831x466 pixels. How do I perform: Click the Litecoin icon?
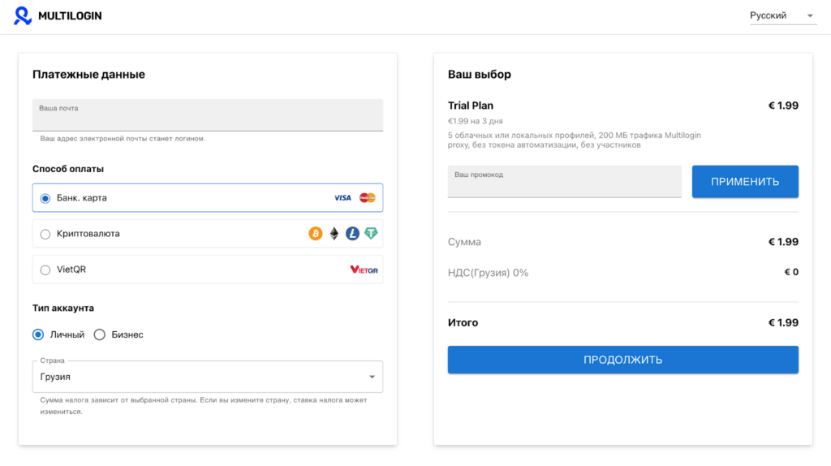[352, 233]
